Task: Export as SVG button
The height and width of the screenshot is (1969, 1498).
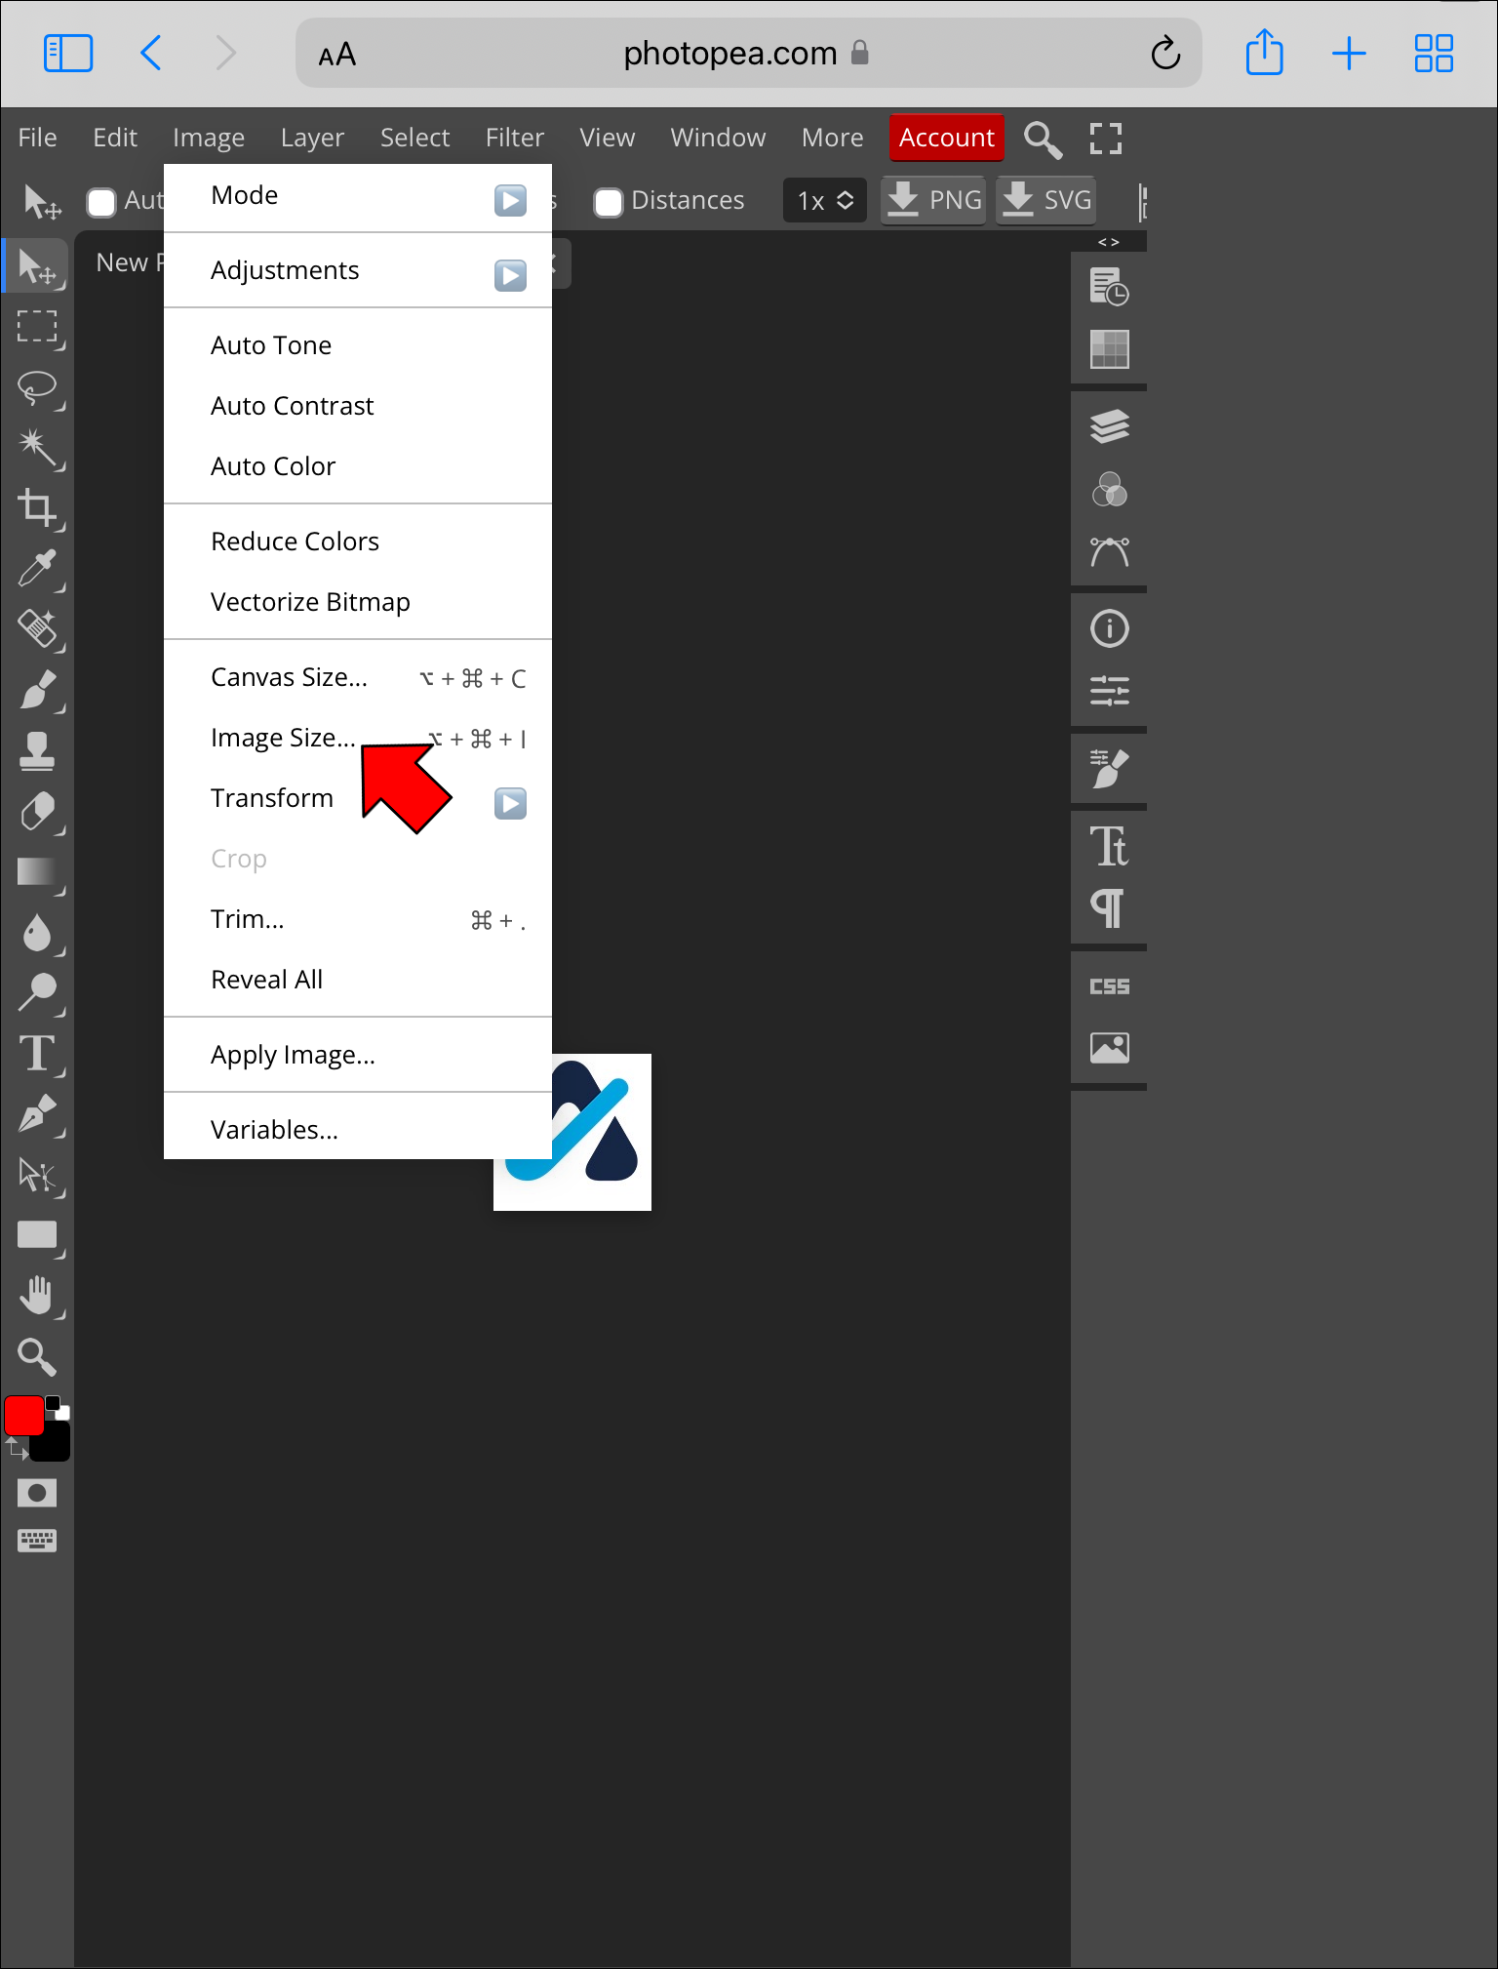Action: pyautogui.click(x=1046, y=200)
